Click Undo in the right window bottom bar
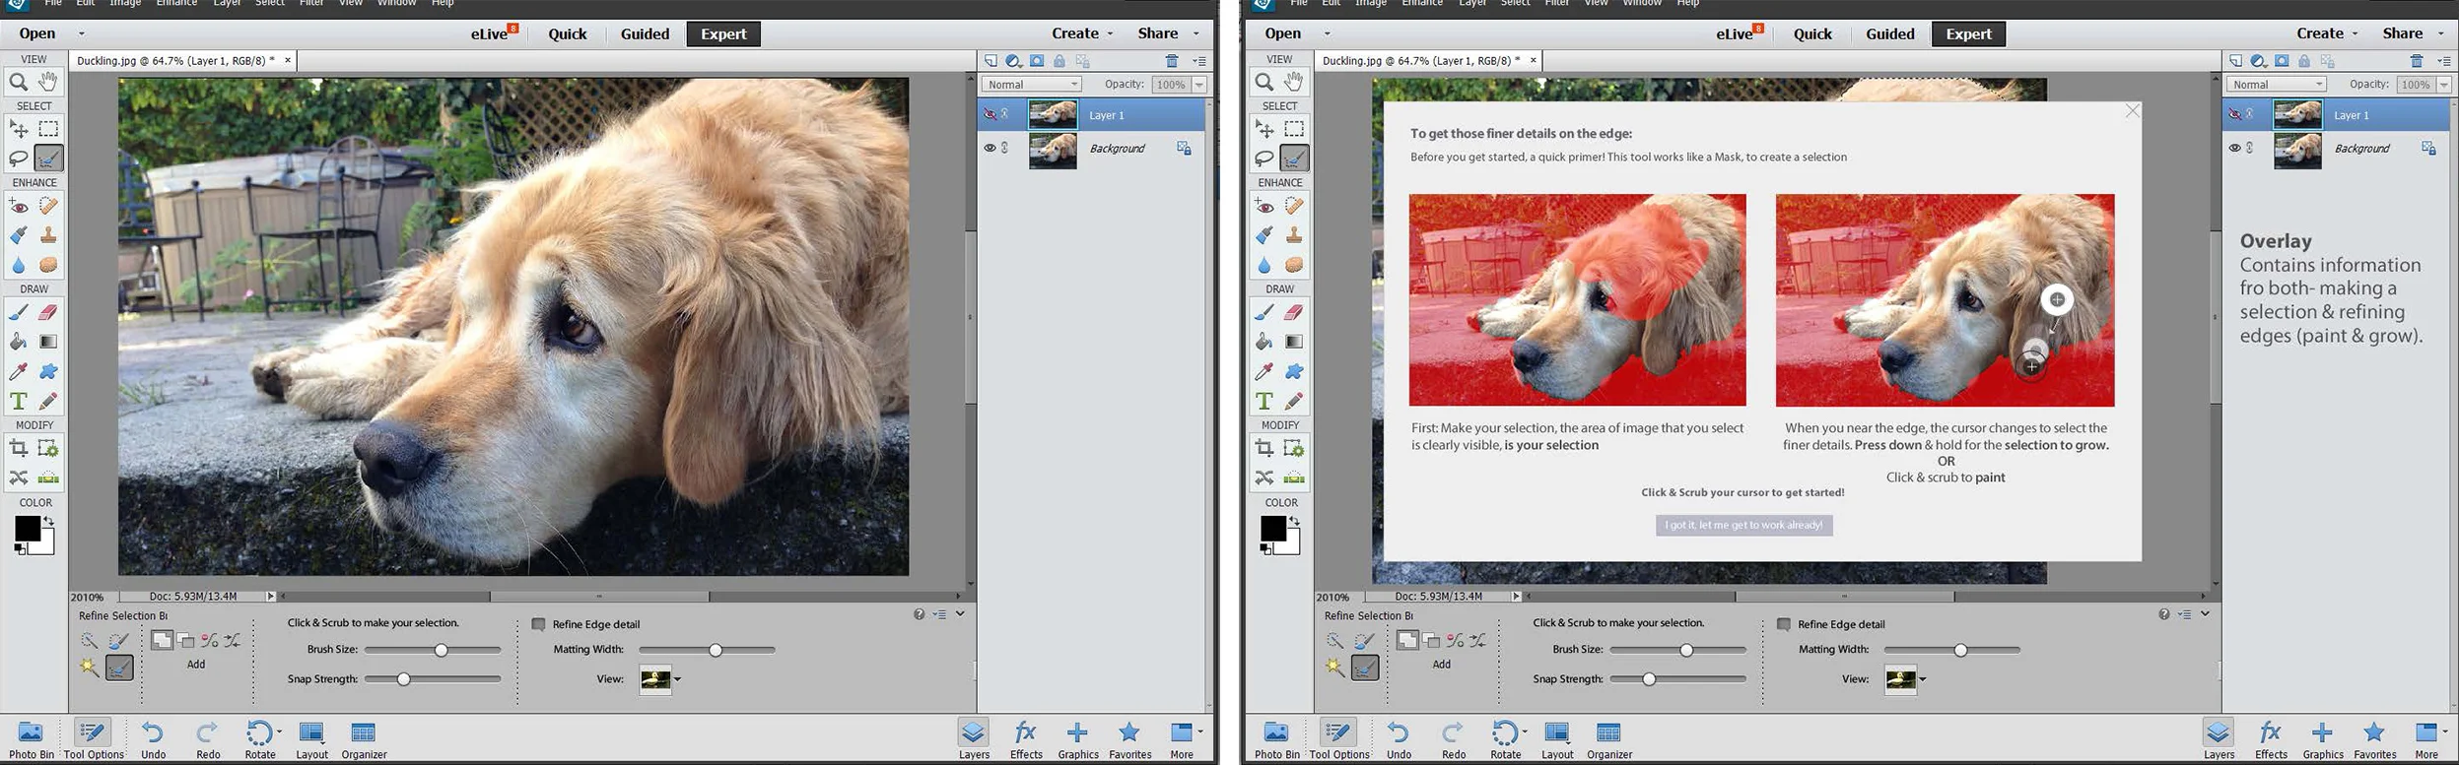 pyautogui.click(x=1399, y=740)
